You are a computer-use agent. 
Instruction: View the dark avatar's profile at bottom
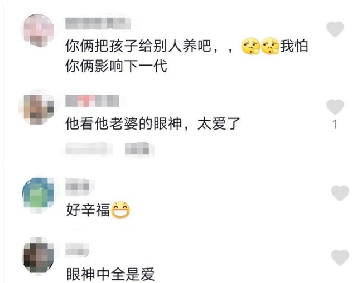[x=38, y=257]
